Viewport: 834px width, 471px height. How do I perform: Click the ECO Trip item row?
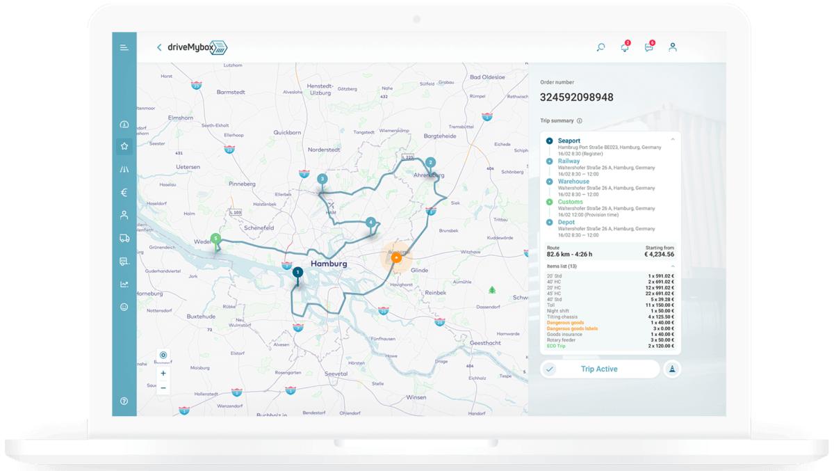[610, 346]
